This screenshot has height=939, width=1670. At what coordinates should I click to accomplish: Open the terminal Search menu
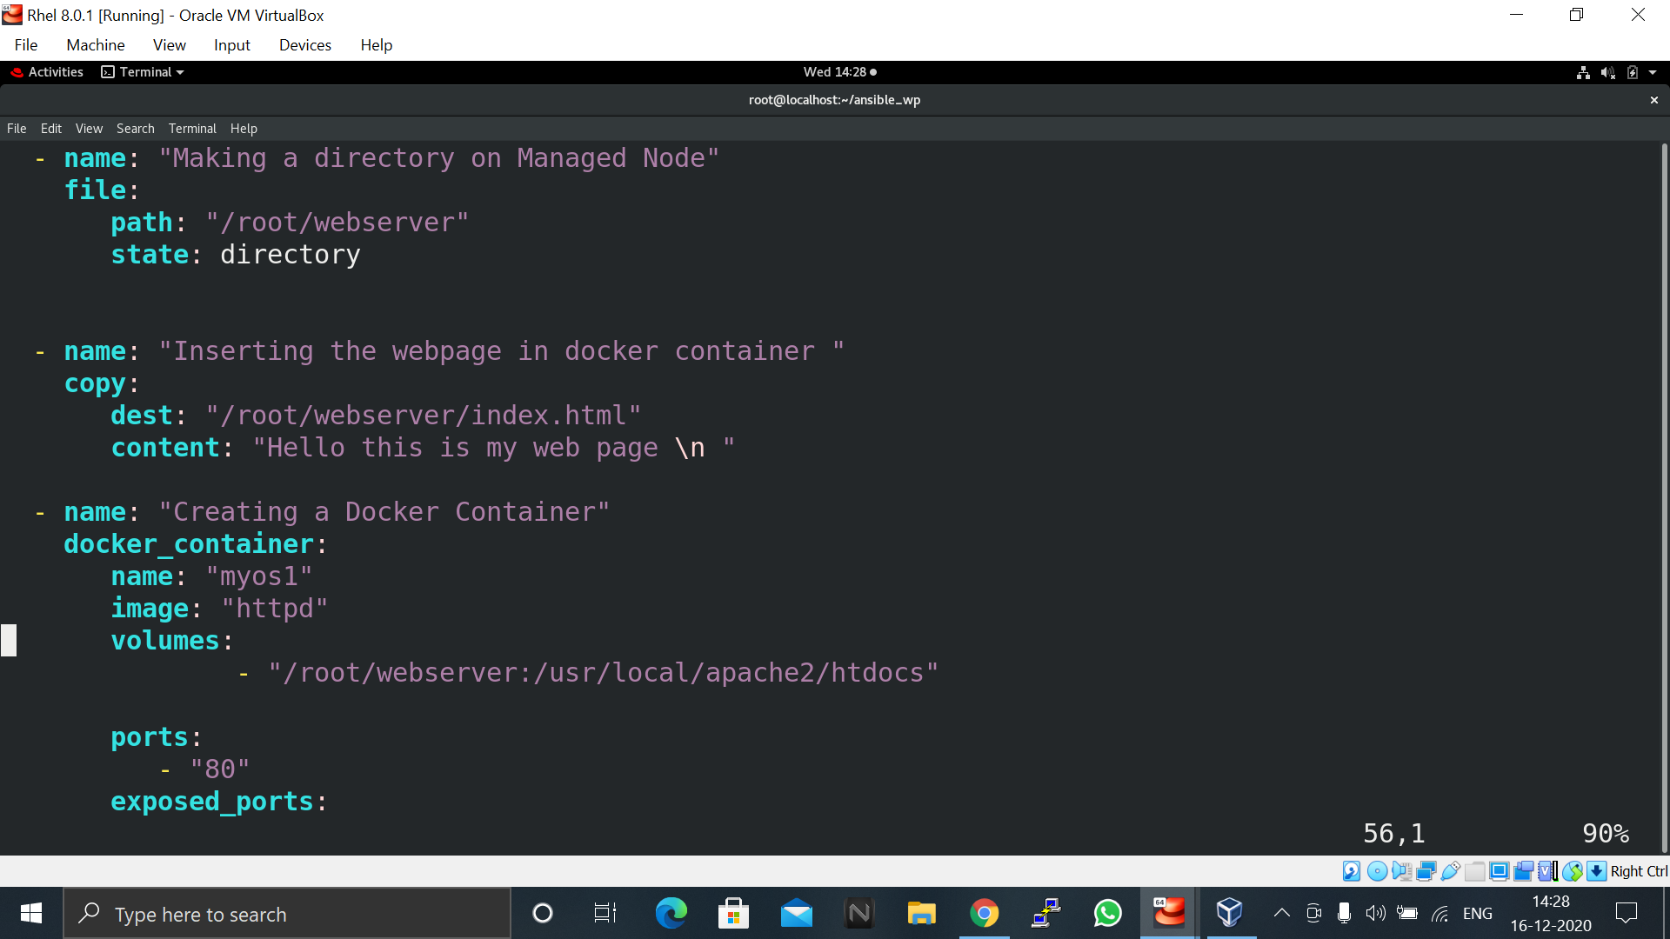(135, 129)
